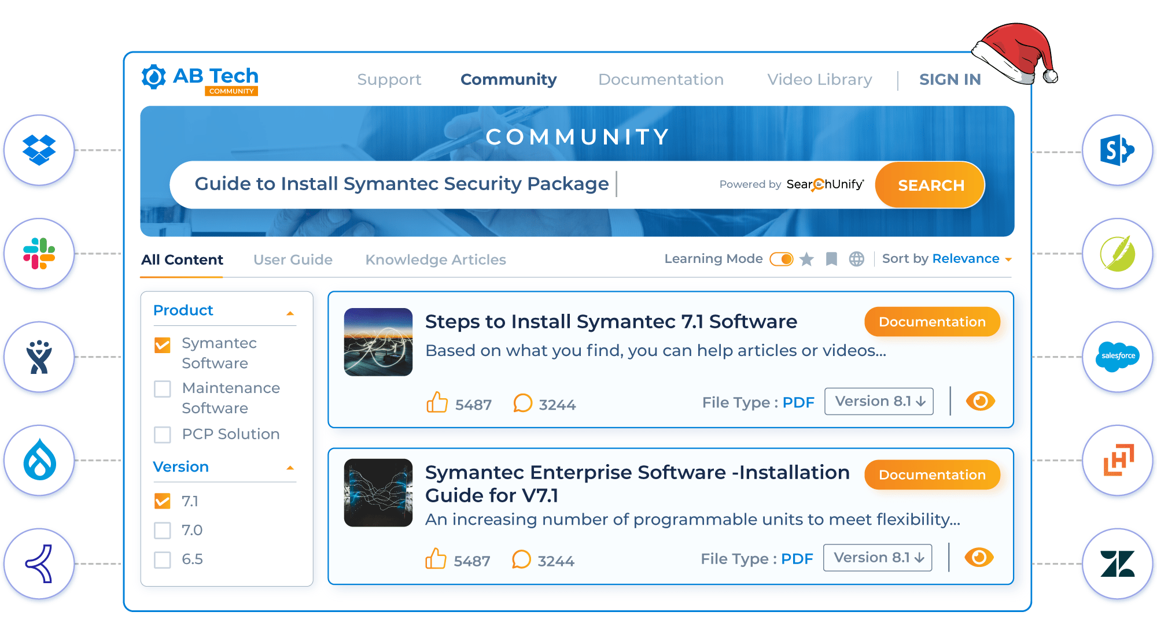Image resolution: width=1157 pixels, height=634 pixels.
Task: Collapse the Product filter section
Action: [x=290, y=313]
